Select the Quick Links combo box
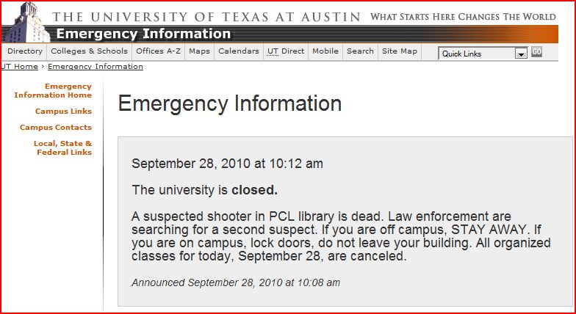The image size is (576, 314). coord(483,54)
